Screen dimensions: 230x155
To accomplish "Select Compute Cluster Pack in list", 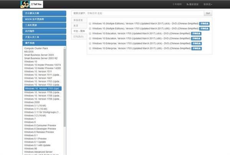I will tap(36, 48).
